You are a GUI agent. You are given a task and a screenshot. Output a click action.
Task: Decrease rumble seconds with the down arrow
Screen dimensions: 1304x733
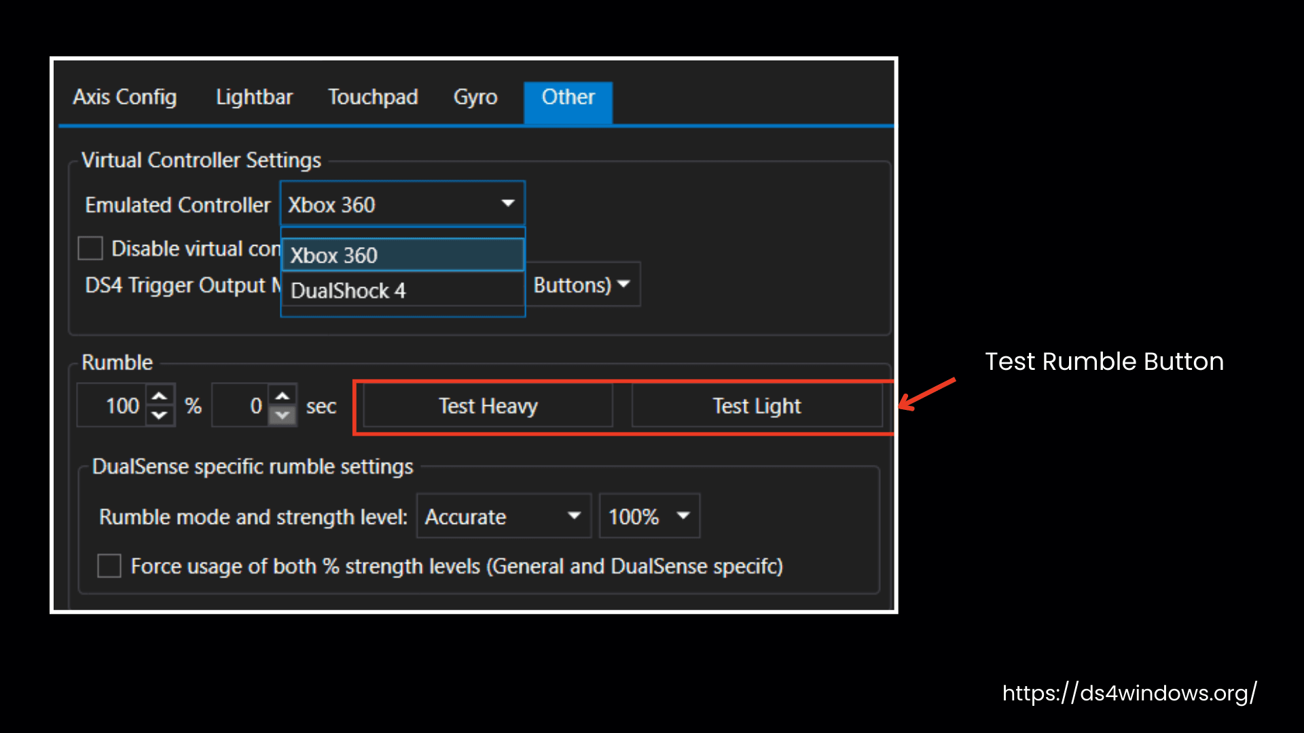283,415
